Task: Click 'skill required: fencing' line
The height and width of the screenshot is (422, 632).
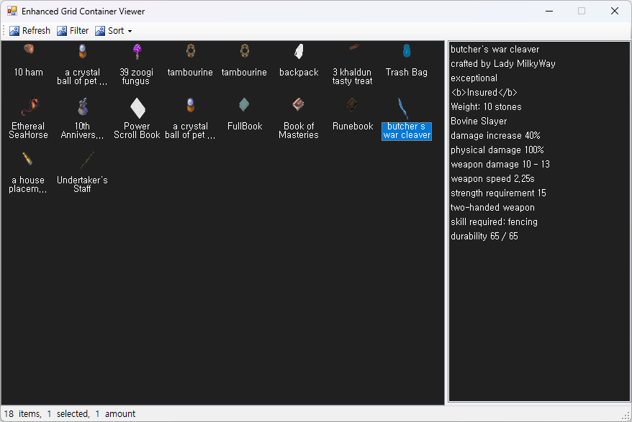Action: (x=494, y=222)
